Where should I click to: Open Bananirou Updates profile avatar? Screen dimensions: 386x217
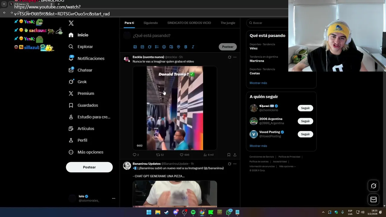click(x=127, y=165)
